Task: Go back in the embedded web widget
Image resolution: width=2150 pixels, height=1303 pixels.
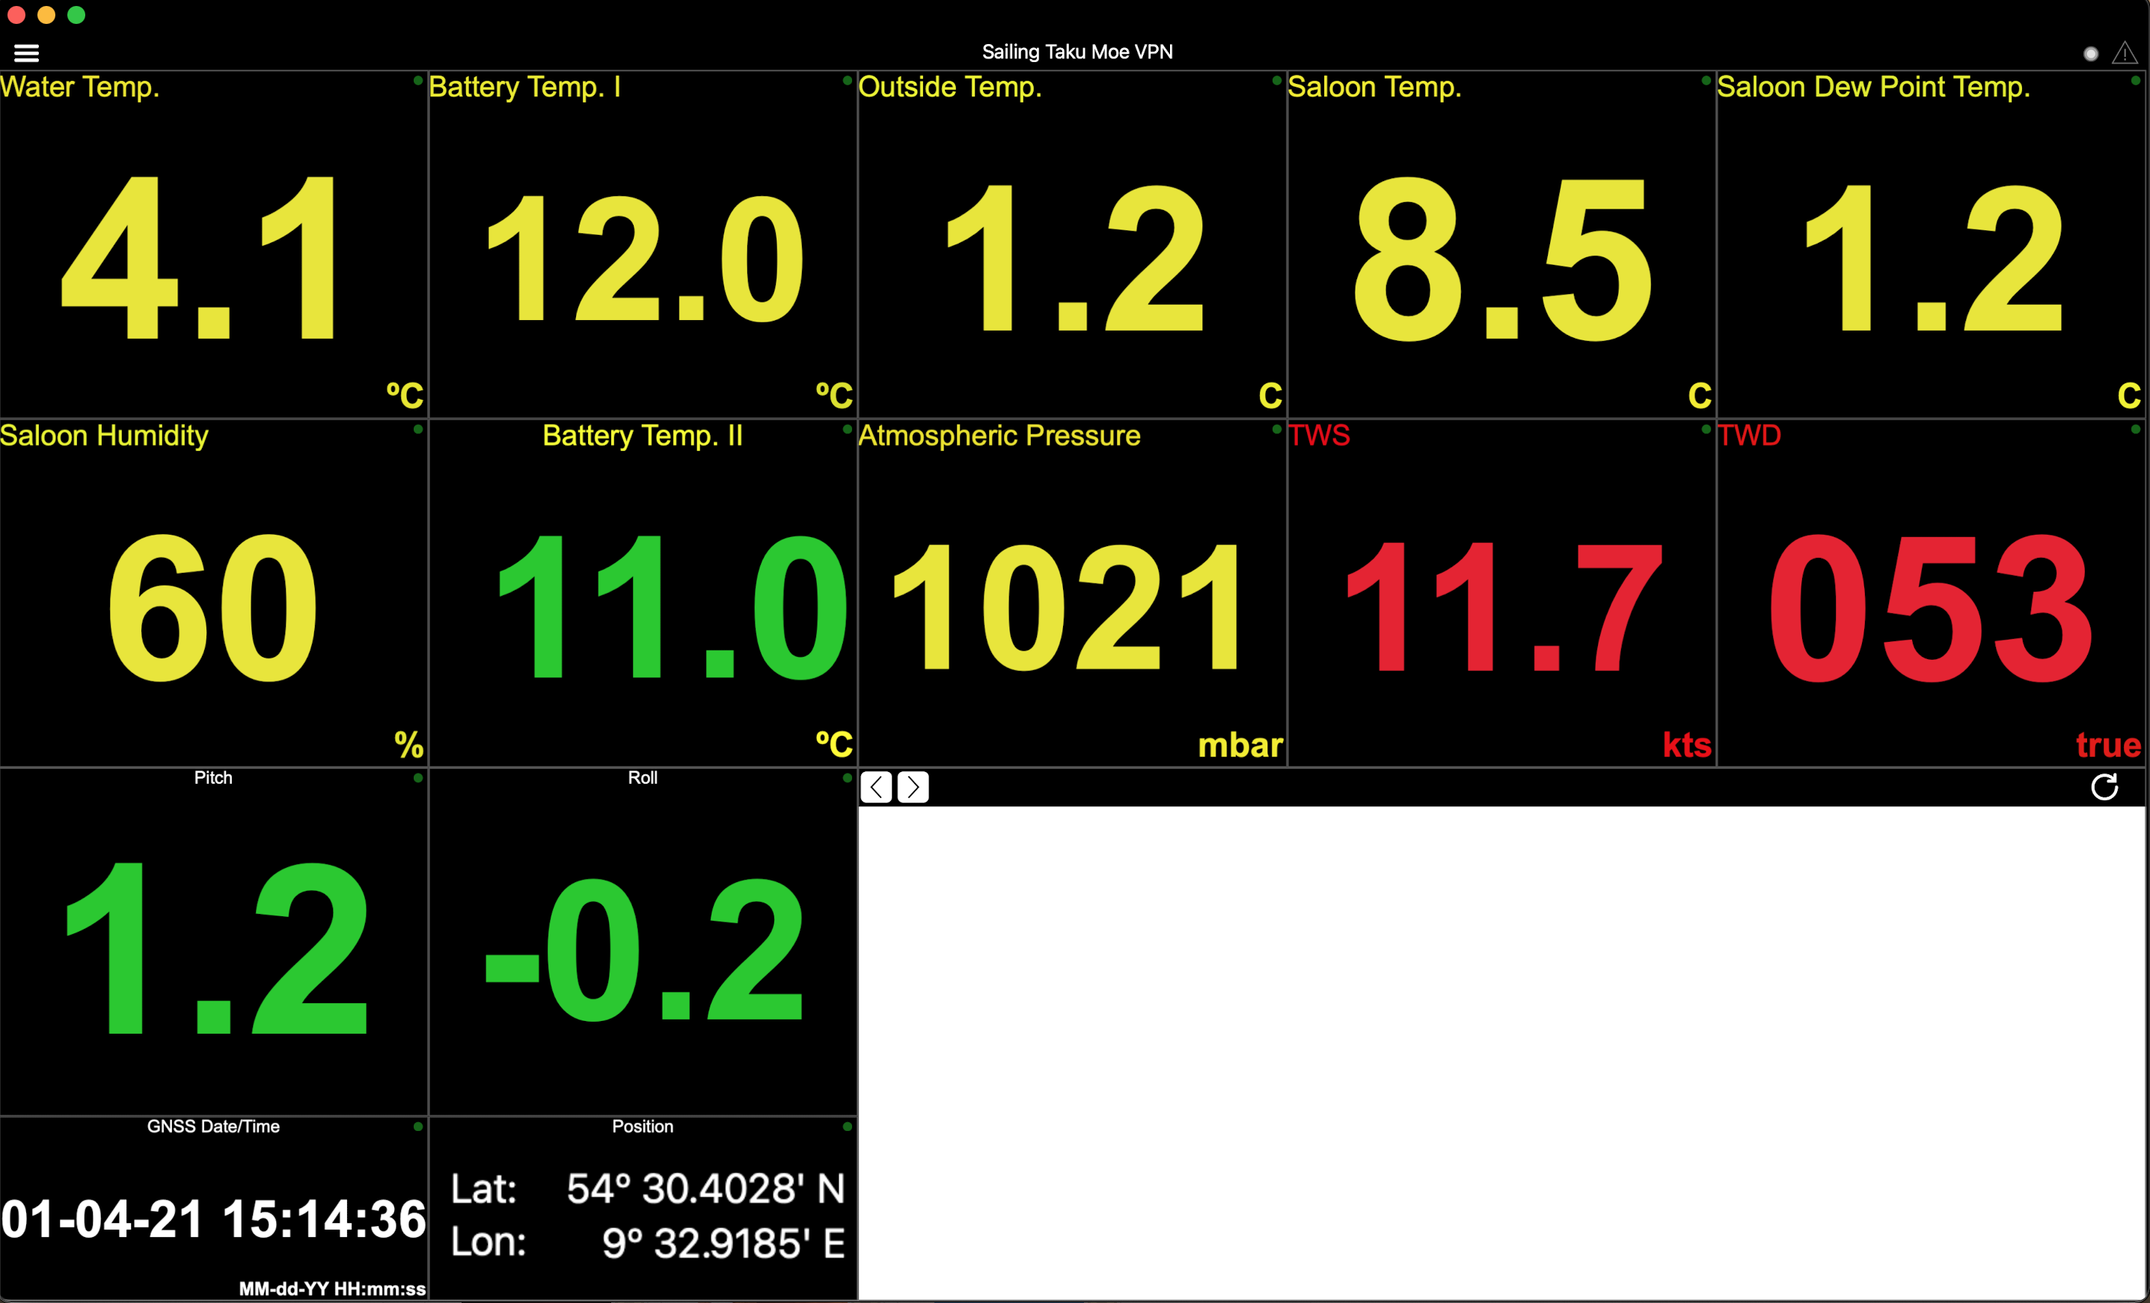Action: click(x=876, y=787)
